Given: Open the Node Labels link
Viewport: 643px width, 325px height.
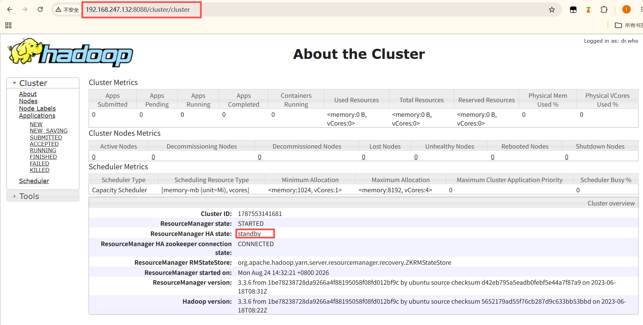Looking at the screenshot, I should click(37, 108).
